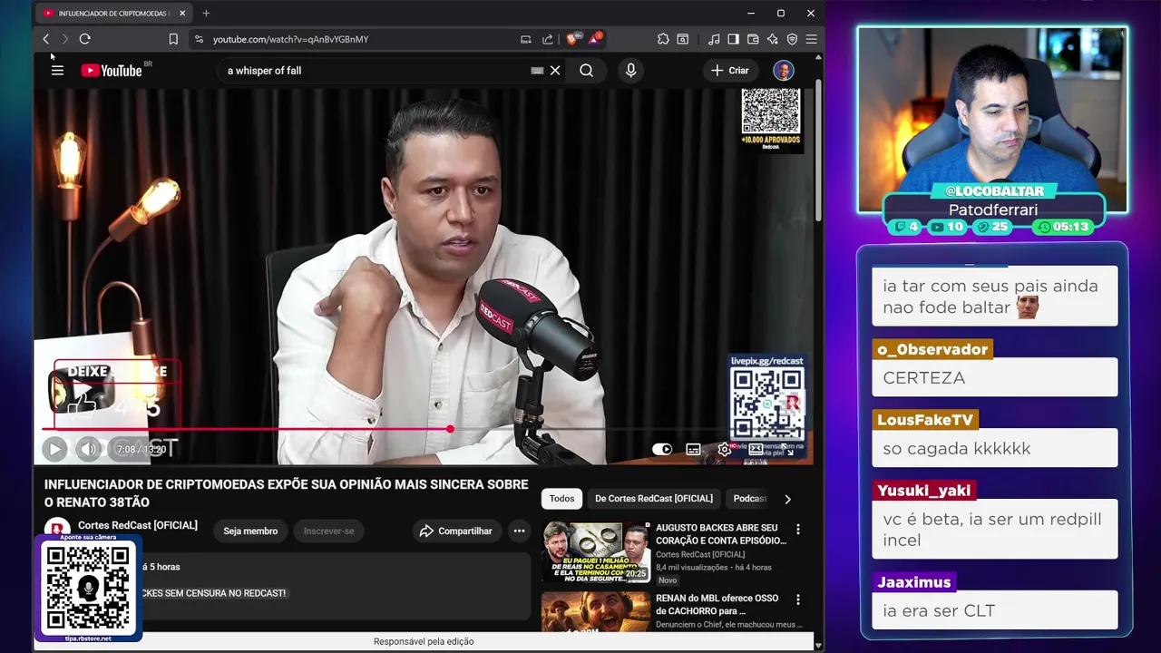Open the Brave Wallet icon

(x=753, y=39)
